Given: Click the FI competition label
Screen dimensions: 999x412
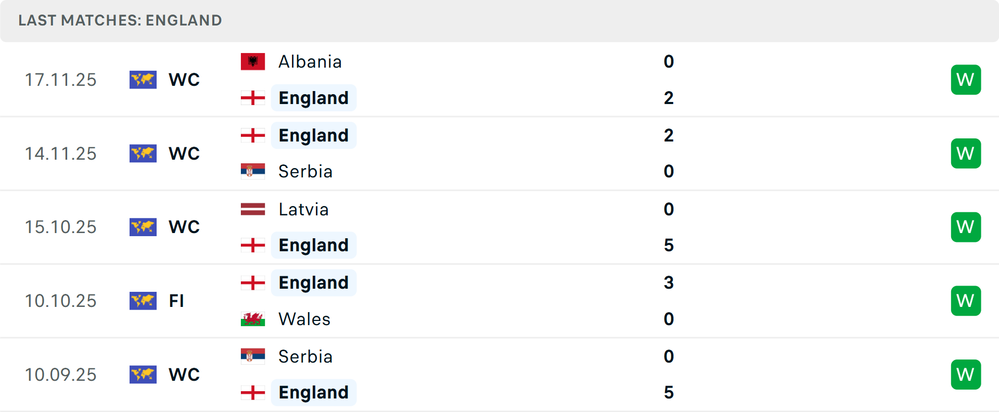Looking at the screenshot, I should coord(176,301).
